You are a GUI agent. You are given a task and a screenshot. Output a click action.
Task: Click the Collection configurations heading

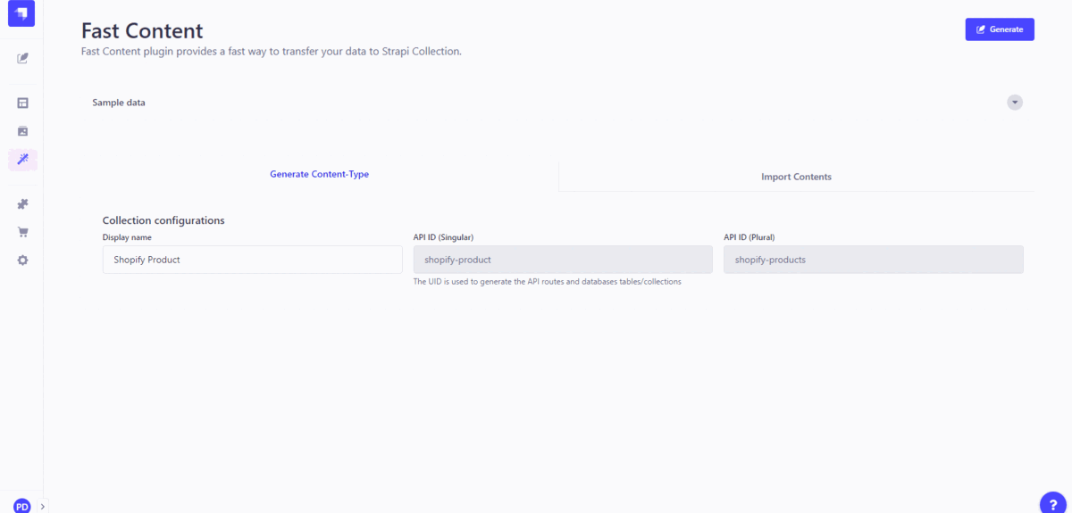click(163, 220)
